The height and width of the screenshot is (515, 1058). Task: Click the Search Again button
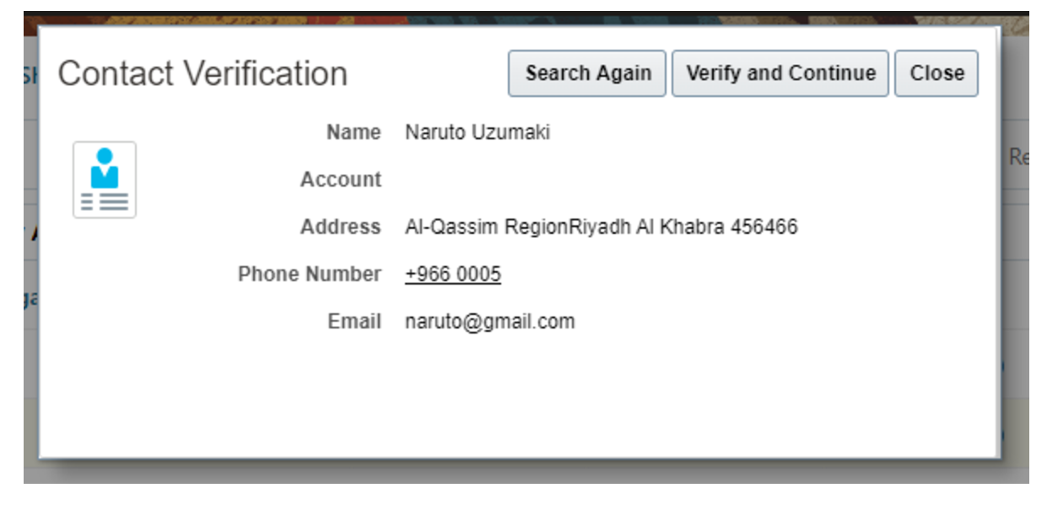click(x=587, y=73)
